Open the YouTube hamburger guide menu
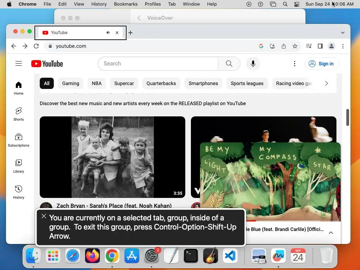 coord(19,64)
